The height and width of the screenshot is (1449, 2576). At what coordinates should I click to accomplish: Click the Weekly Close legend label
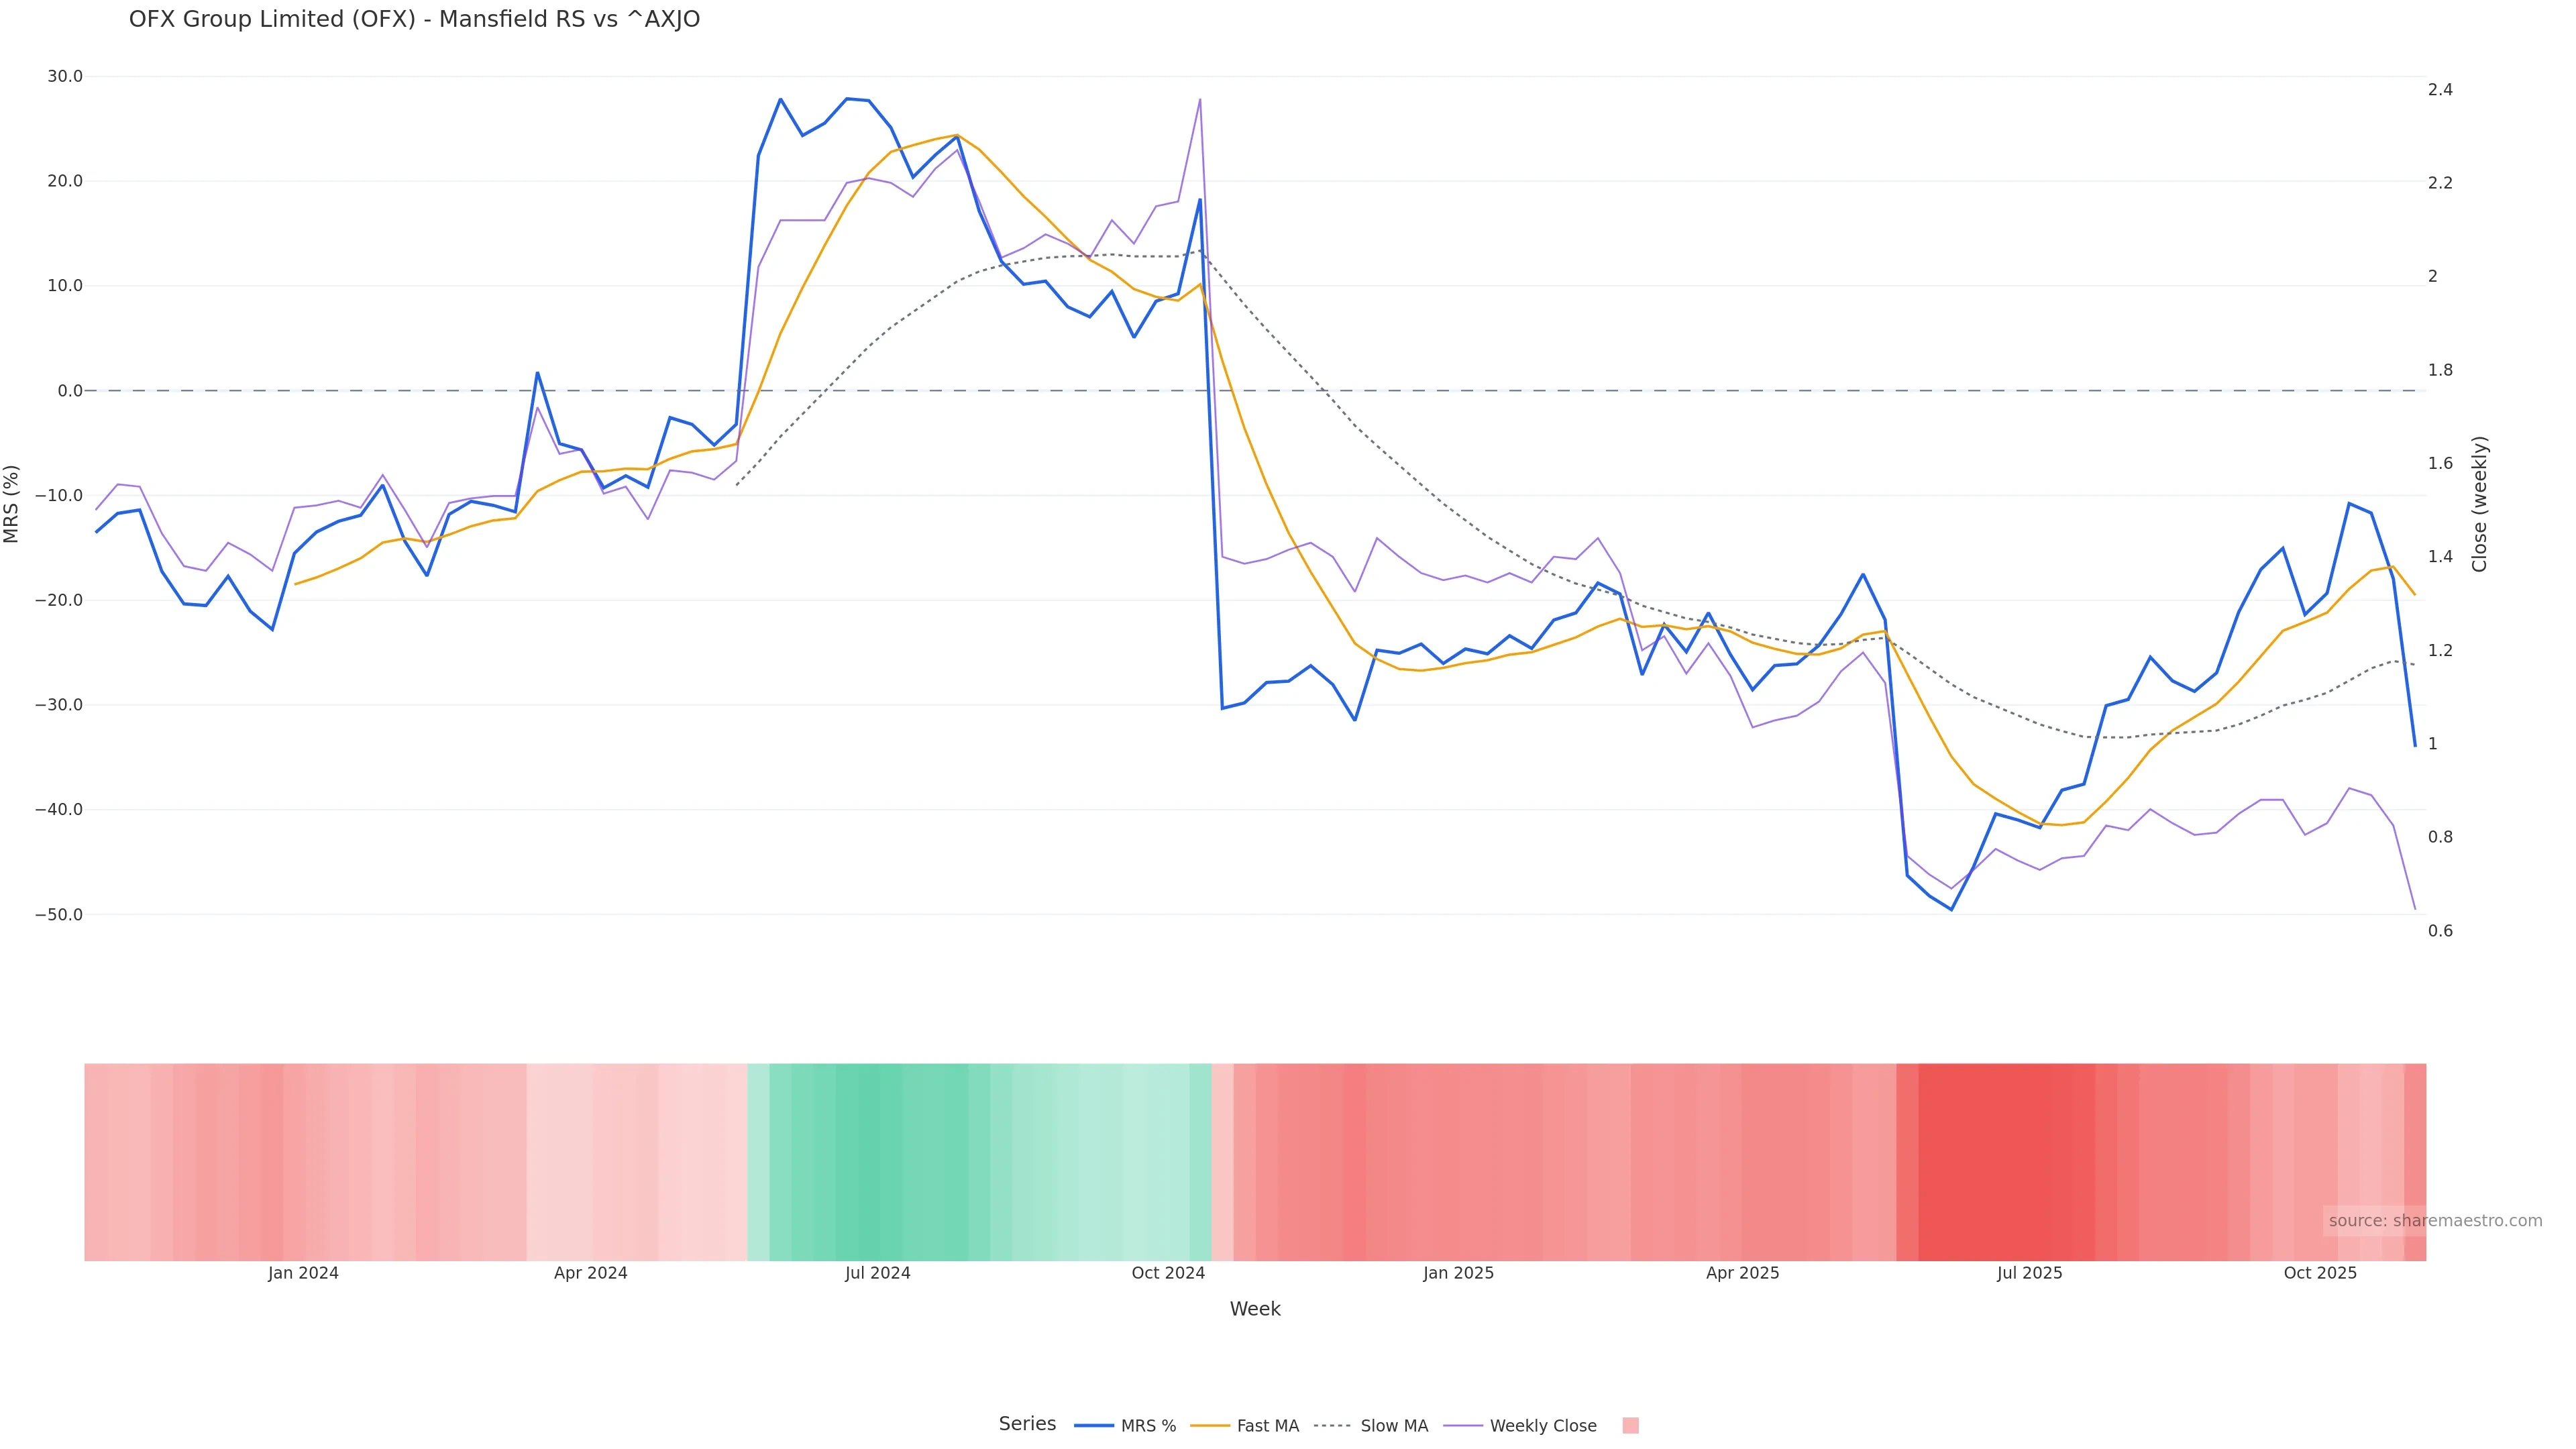tap(1542, 1425)
